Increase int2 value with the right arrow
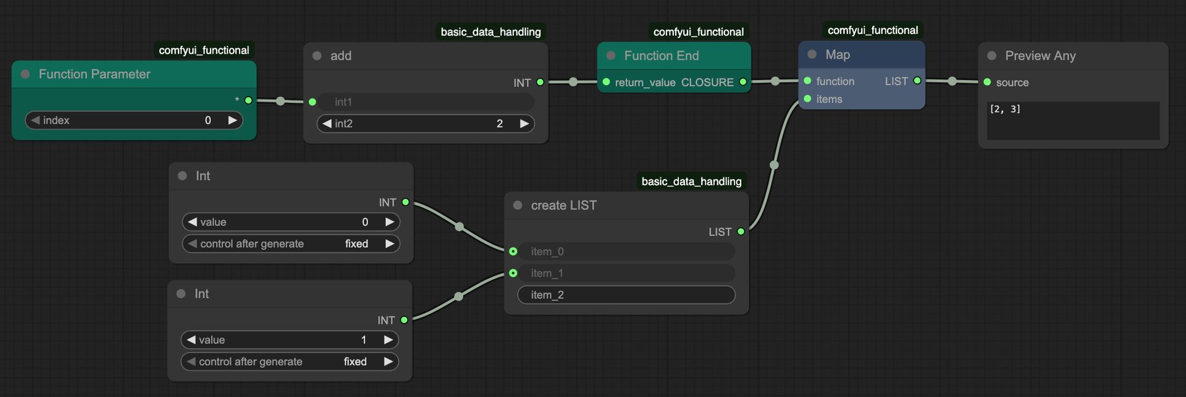The width and height of the screenshot is (1186, 397). (524, 123)
